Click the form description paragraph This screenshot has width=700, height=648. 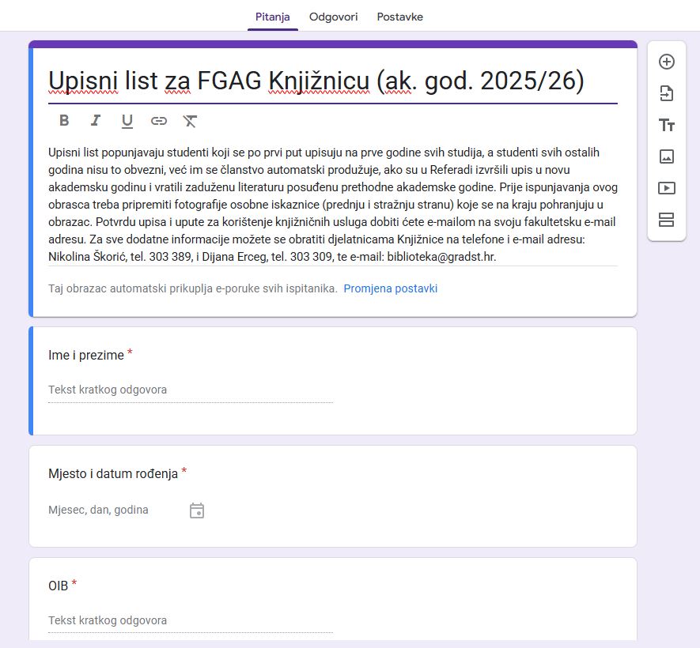332,204
